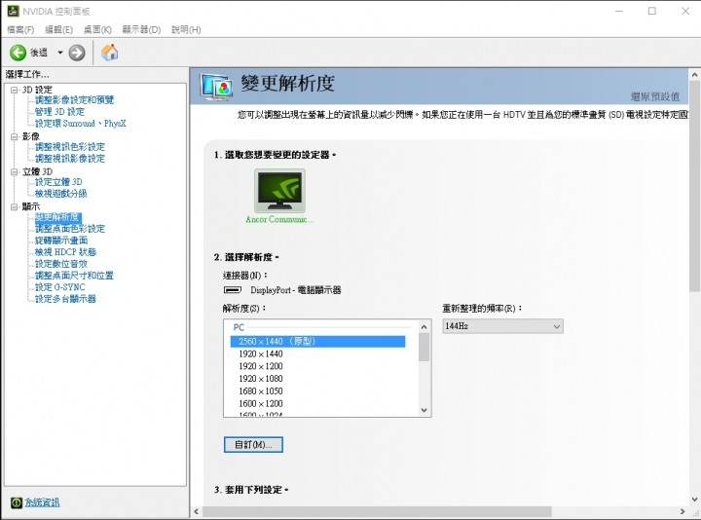The image size is (701, 520).
Task: Click the 後退 back label
Action: pyautogui.click(x=39, y=53)
